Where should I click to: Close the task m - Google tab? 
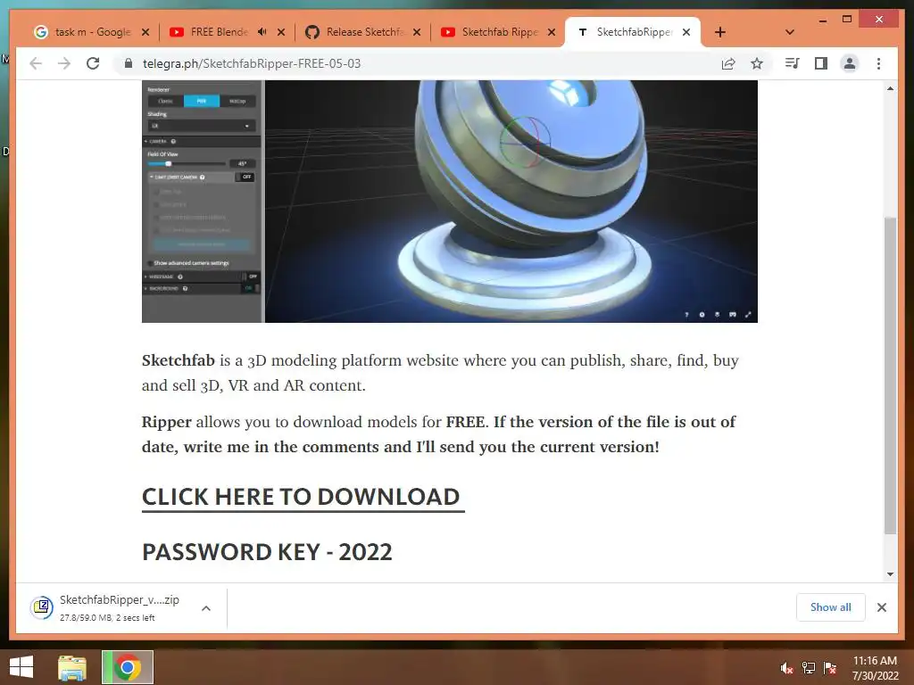[x=145, y=32]
